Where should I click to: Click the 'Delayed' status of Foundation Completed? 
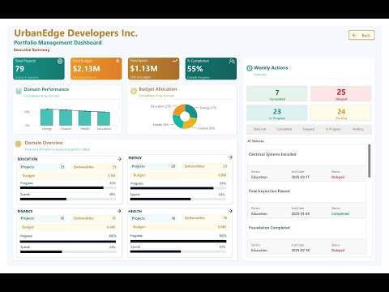(x=338, y=251)
